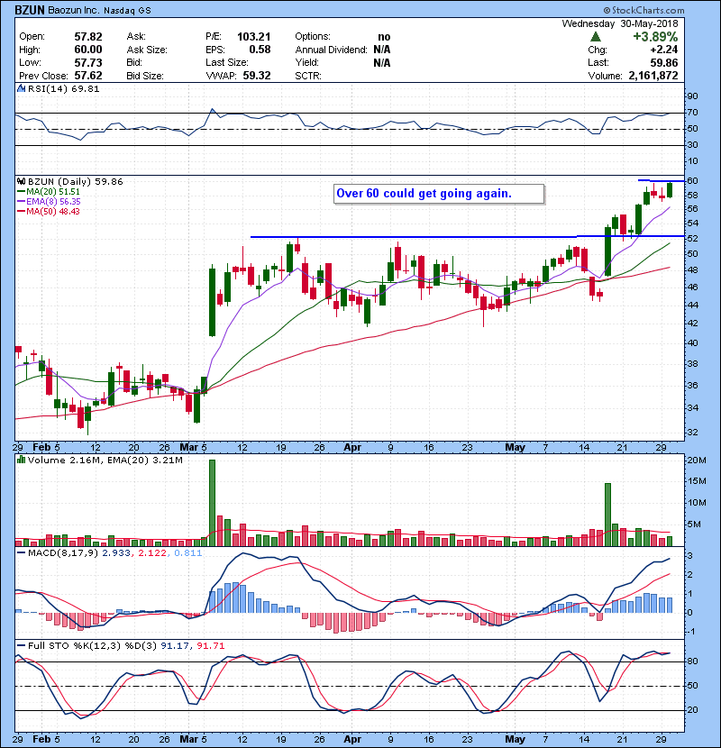Click the Options value 'no'
The image size is (721, 748).
pyautogui.click(x=384, y=37)
